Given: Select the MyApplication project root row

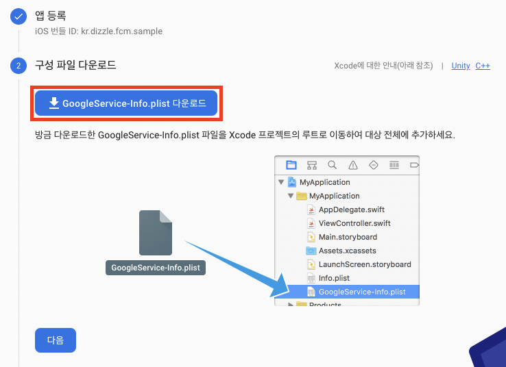Looking at the screenshot, I should coord(347,182).
